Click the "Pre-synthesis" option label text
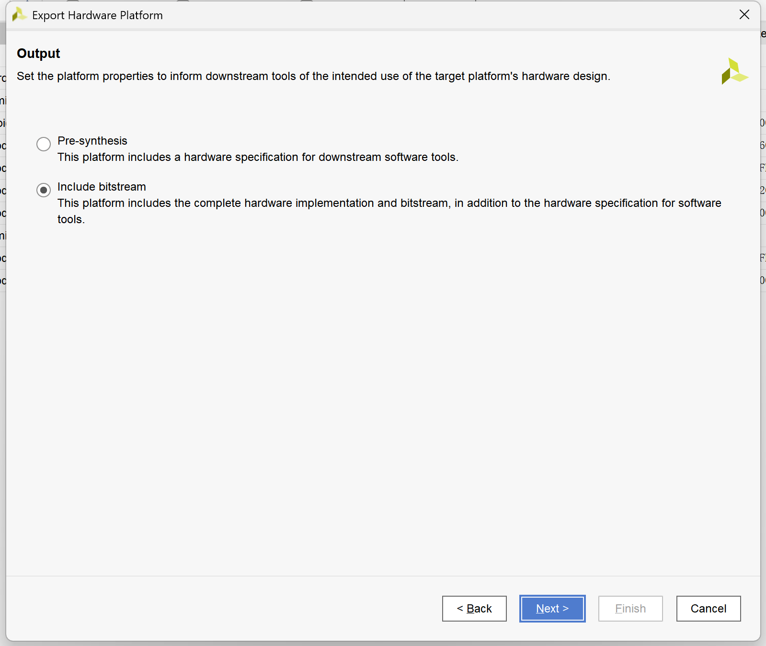766x646 pixels. coord(92,141)
